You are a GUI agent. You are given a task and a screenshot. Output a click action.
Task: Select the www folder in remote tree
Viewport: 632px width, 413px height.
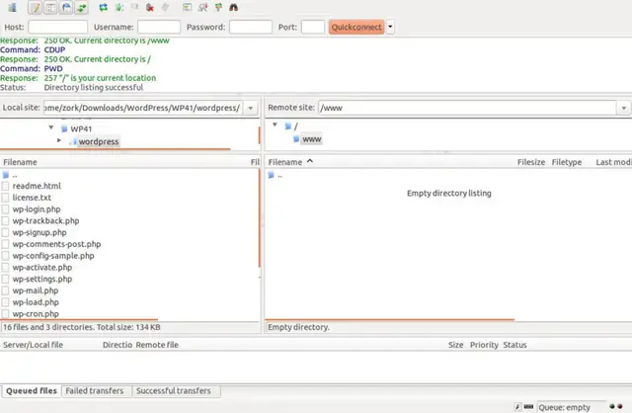pos(312,139)
